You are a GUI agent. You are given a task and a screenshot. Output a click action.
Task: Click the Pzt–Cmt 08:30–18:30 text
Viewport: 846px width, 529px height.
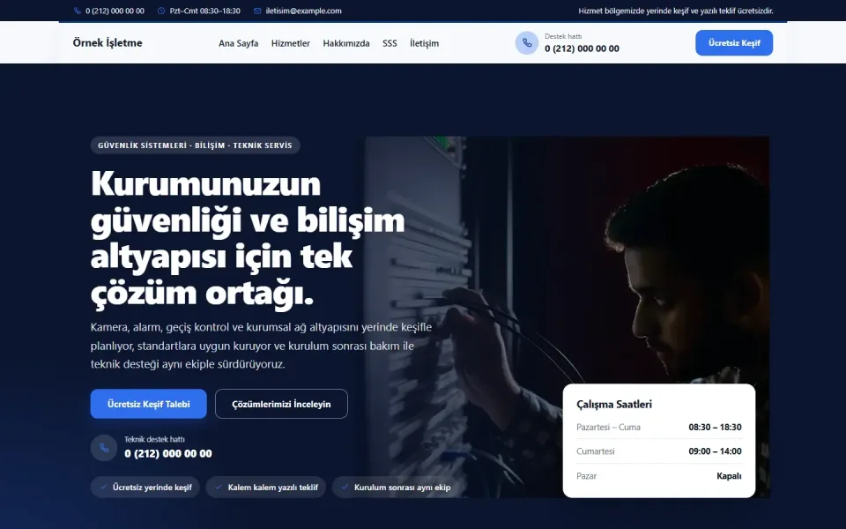coord(205,11)
